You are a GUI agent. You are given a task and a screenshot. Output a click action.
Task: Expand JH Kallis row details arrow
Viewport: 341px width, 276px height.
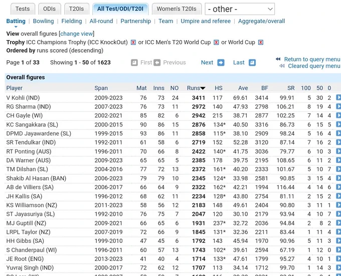coord(338,196)
